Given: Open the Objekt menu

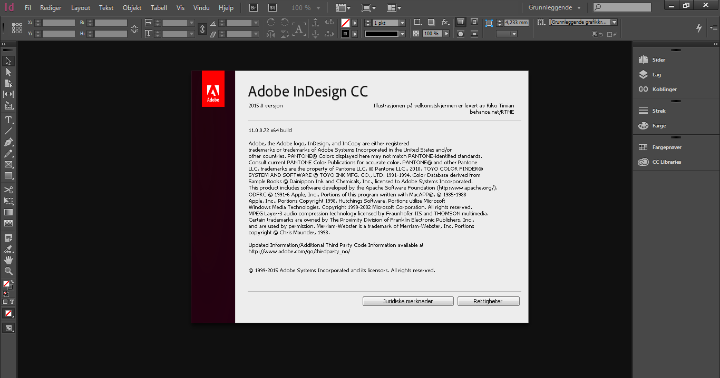Looking at the screenshot, I should coord(132,8).
